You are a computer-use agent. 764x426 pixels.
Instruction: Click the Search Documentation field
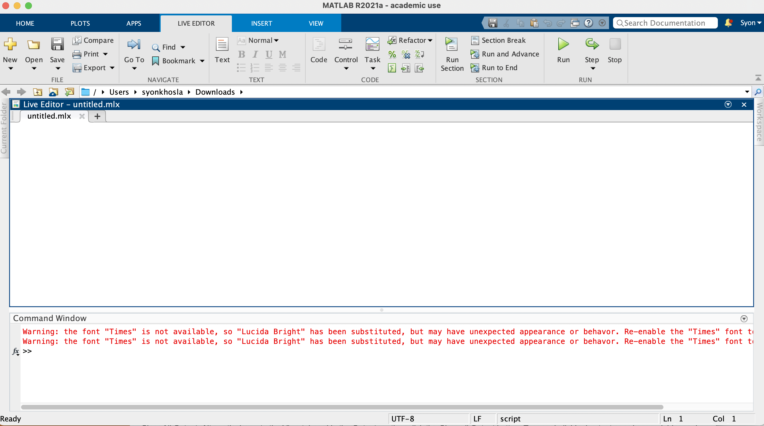pyautogui.click(x=665, y=23)
